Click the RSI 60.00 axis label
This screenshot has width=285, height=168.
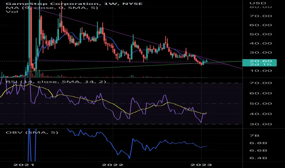tap(261, 93)
